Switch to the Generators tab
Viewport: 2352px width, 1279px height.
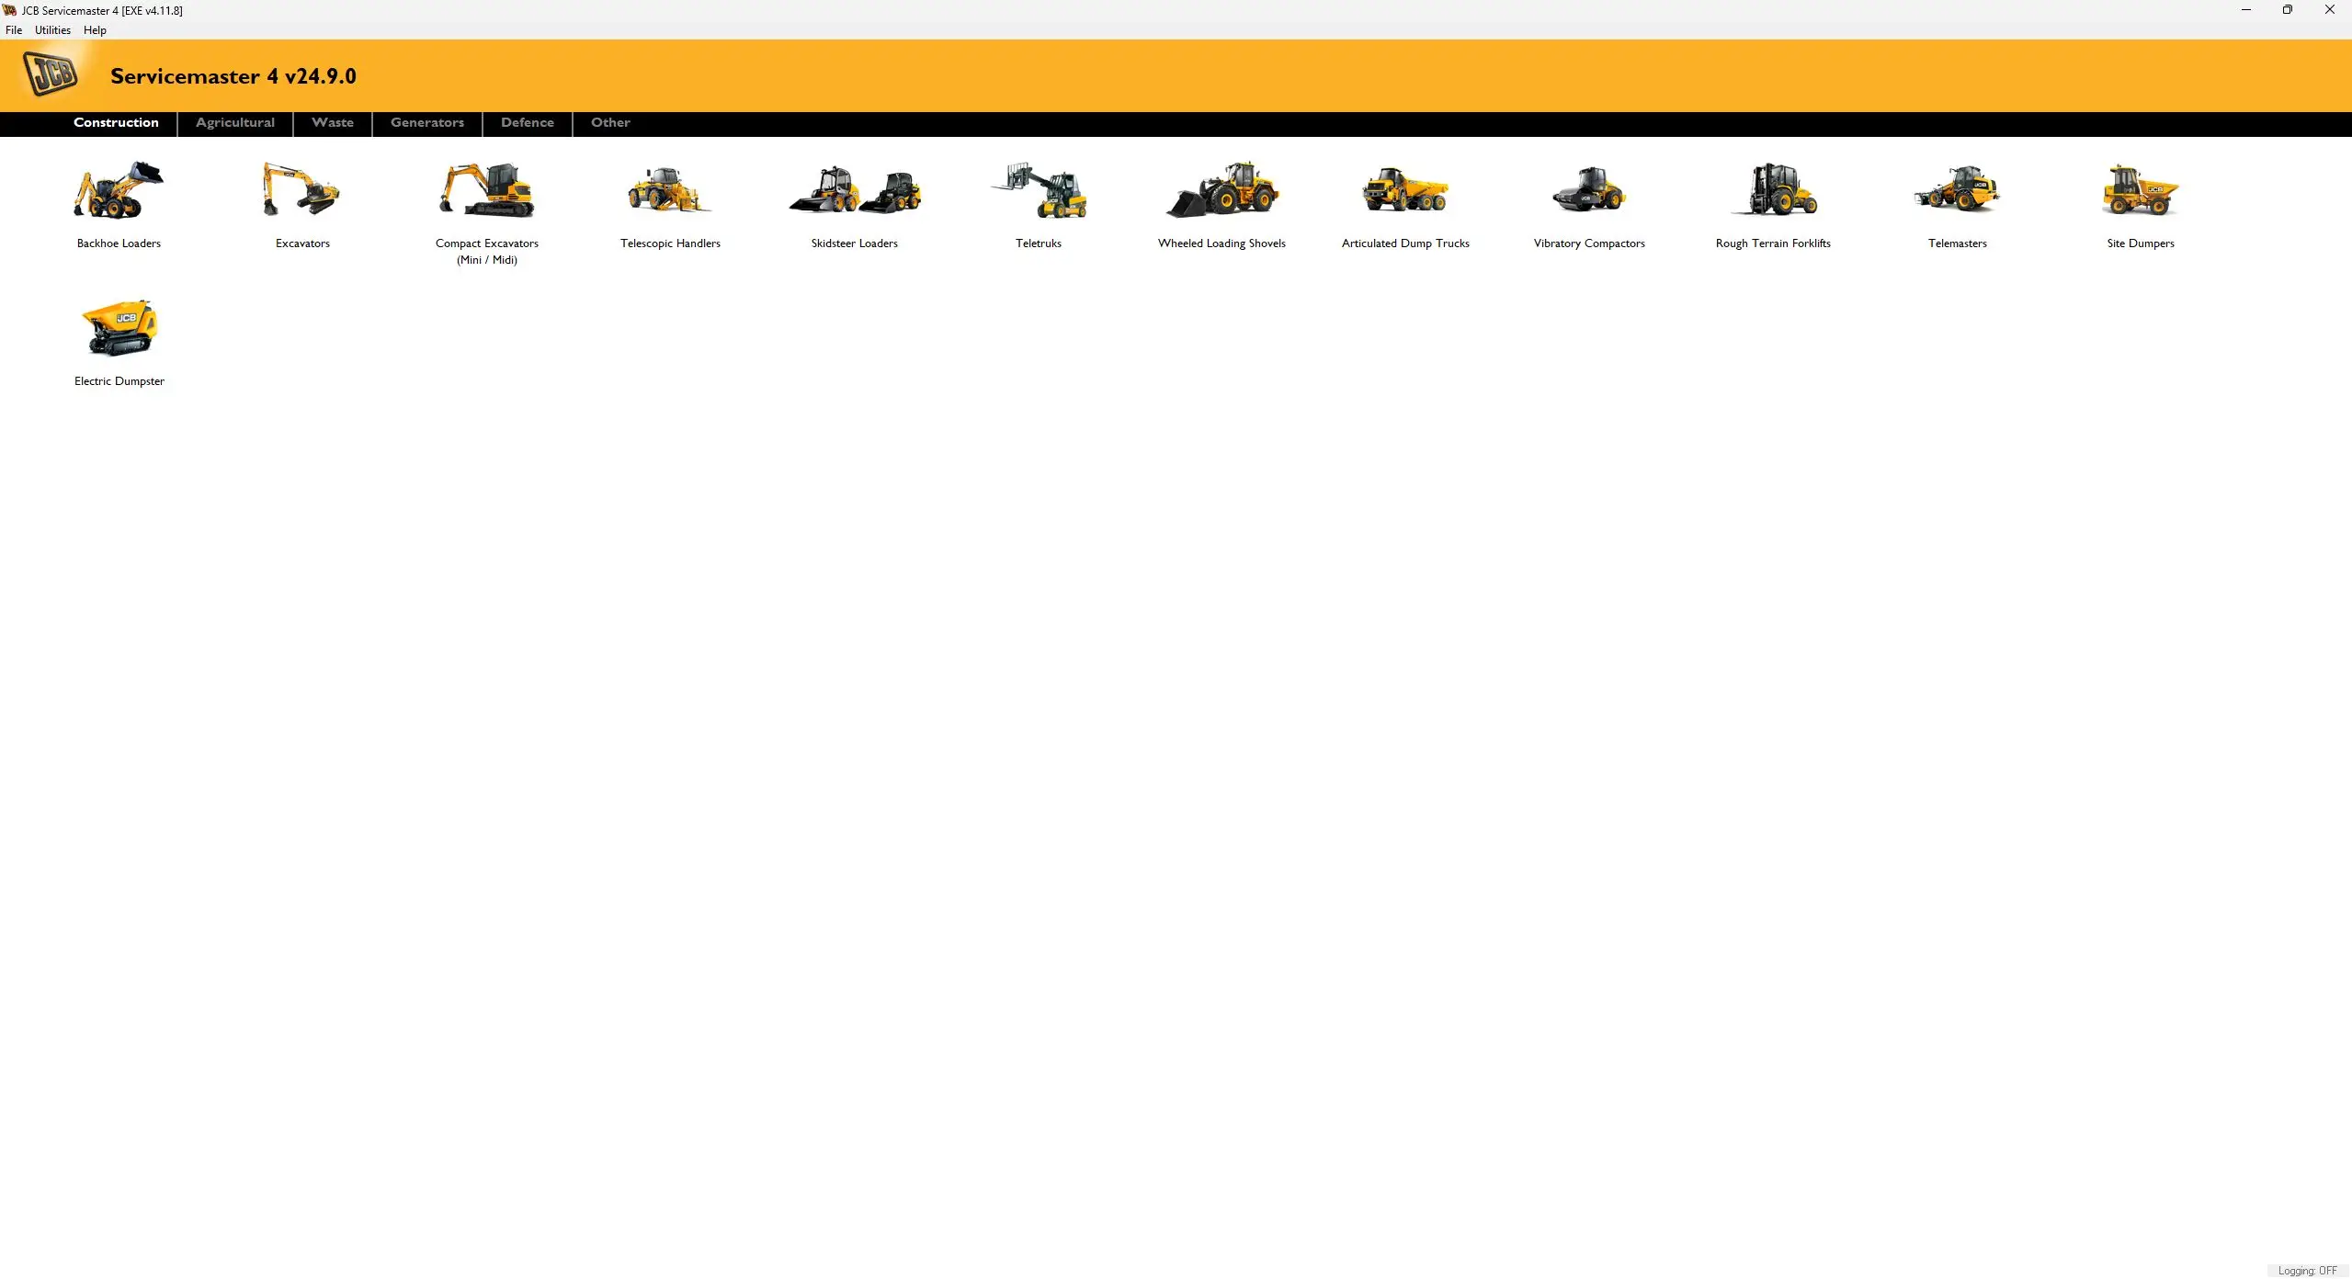click(426, 121)
